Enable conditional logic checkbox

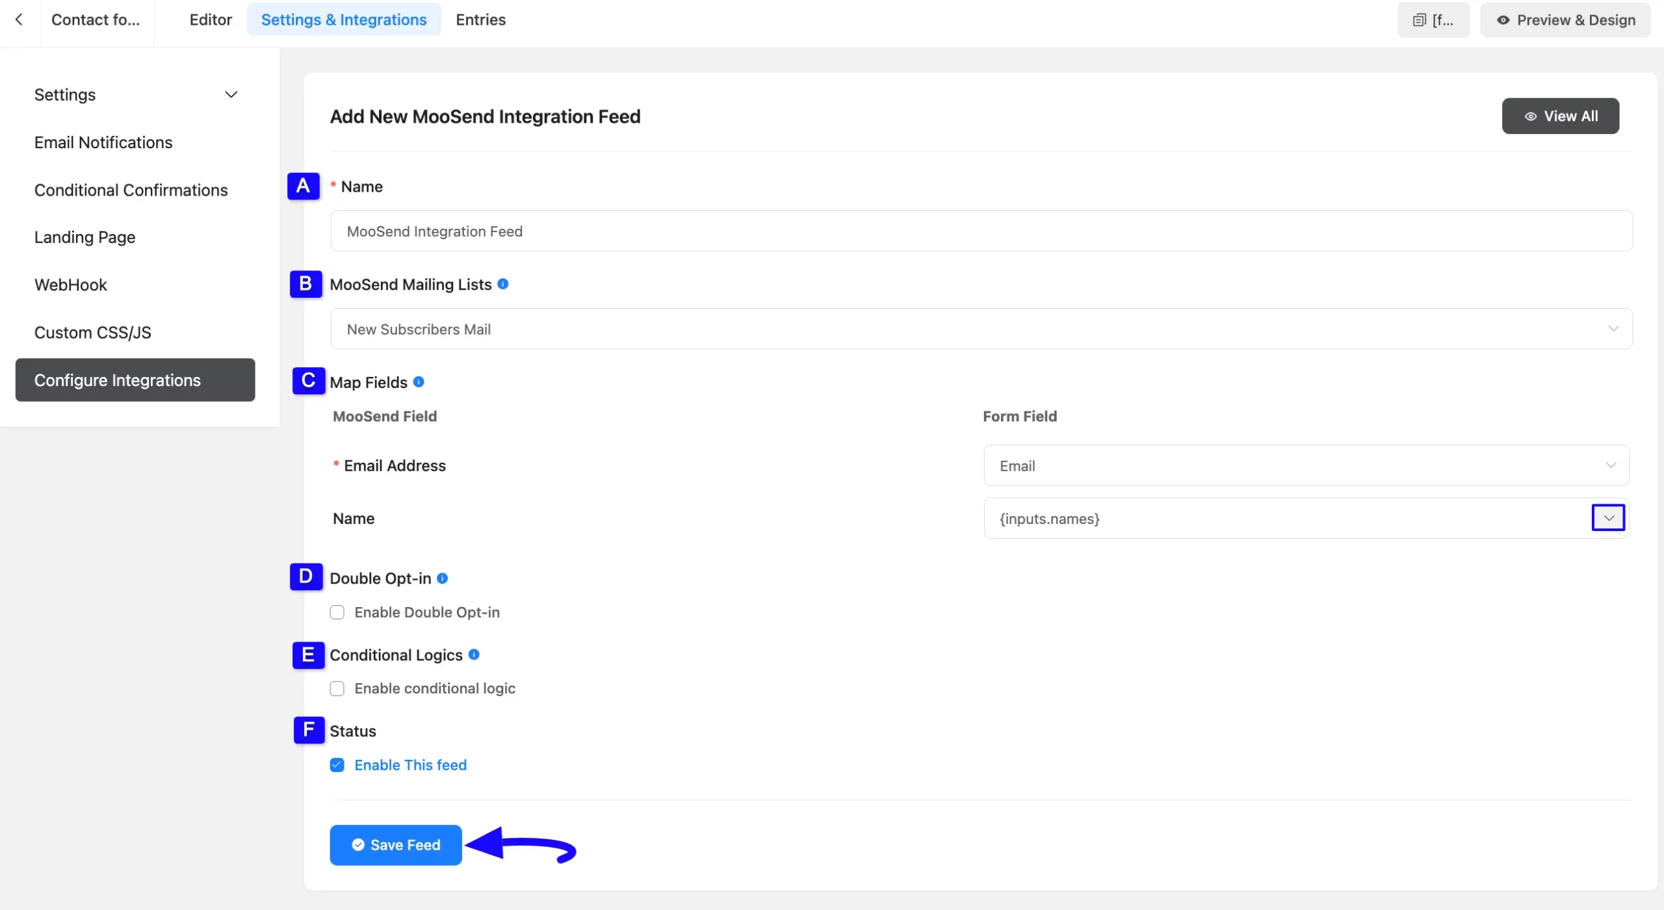tap(337, 688)
